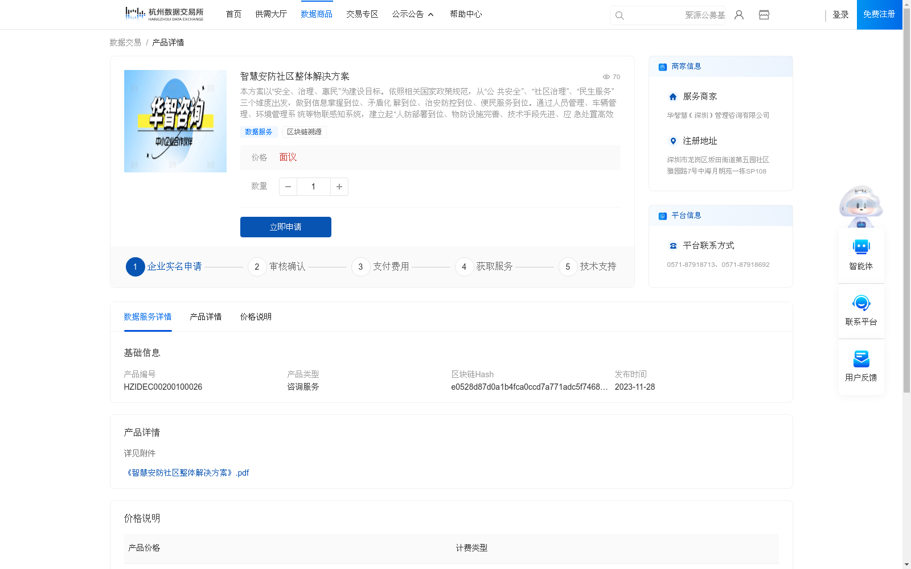Open 帮助中心 in top navigation
This screenshot has width=911, height=569.
pyautogui.click(x=466, y=14)
